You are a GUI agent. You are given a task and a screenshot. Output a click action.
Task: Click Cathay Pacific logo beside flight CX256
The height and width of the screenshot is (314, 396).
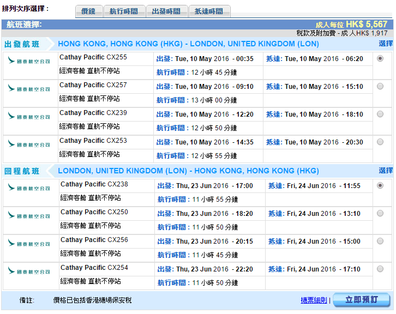29,244
